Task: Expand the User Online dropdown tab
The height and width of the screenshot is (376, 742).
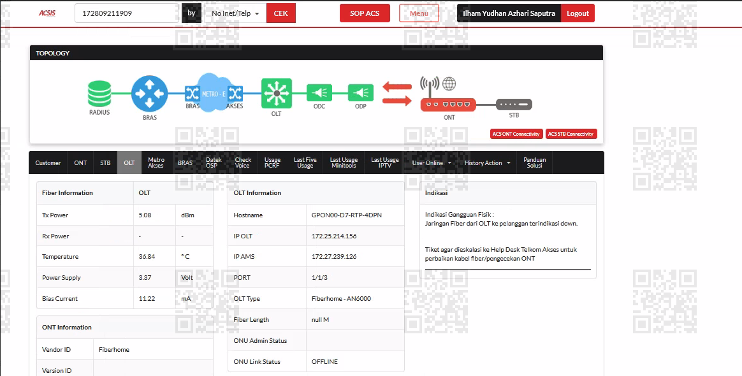Action: click(x=432, y=163)
